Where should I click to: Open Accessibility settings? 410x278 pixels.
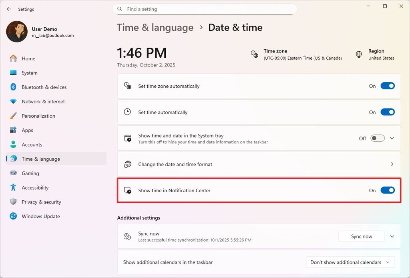click(35, 187)
